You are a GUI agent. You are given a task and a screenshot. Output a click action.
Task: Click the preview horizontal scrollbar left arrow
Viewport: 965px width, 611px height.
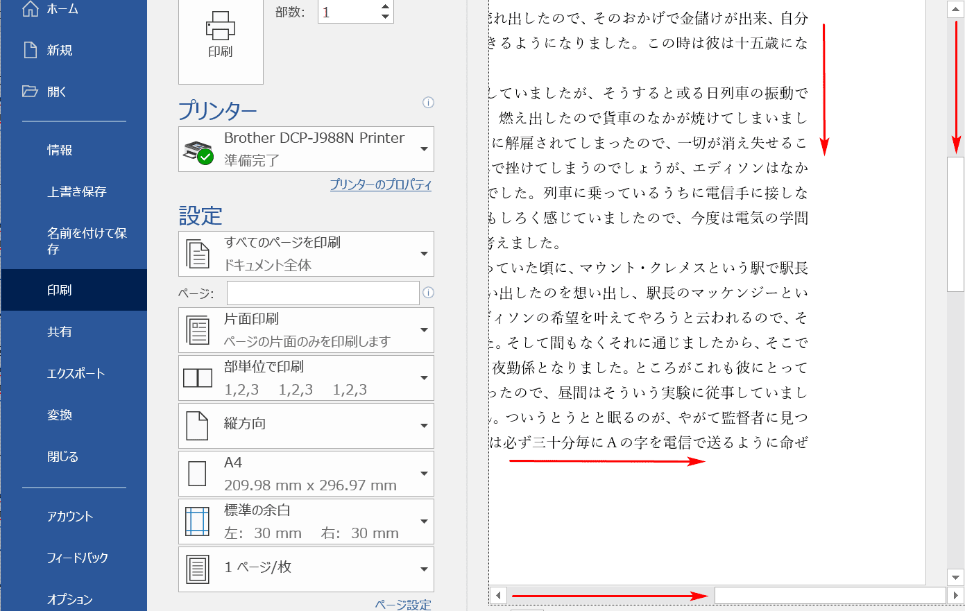(498, 595)
